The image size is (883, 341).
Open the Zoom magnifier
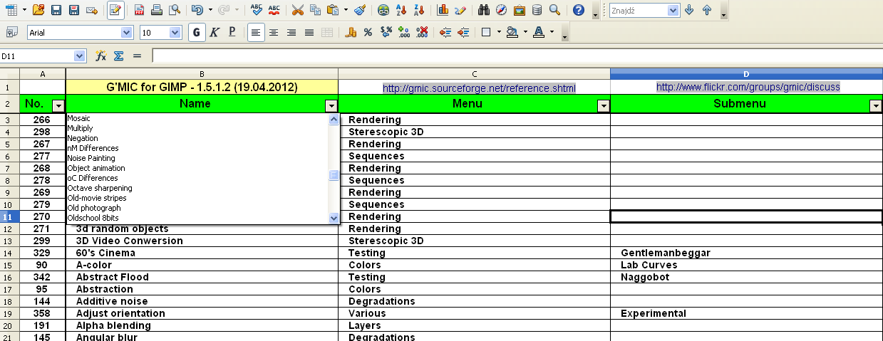(x=554, y=10)
